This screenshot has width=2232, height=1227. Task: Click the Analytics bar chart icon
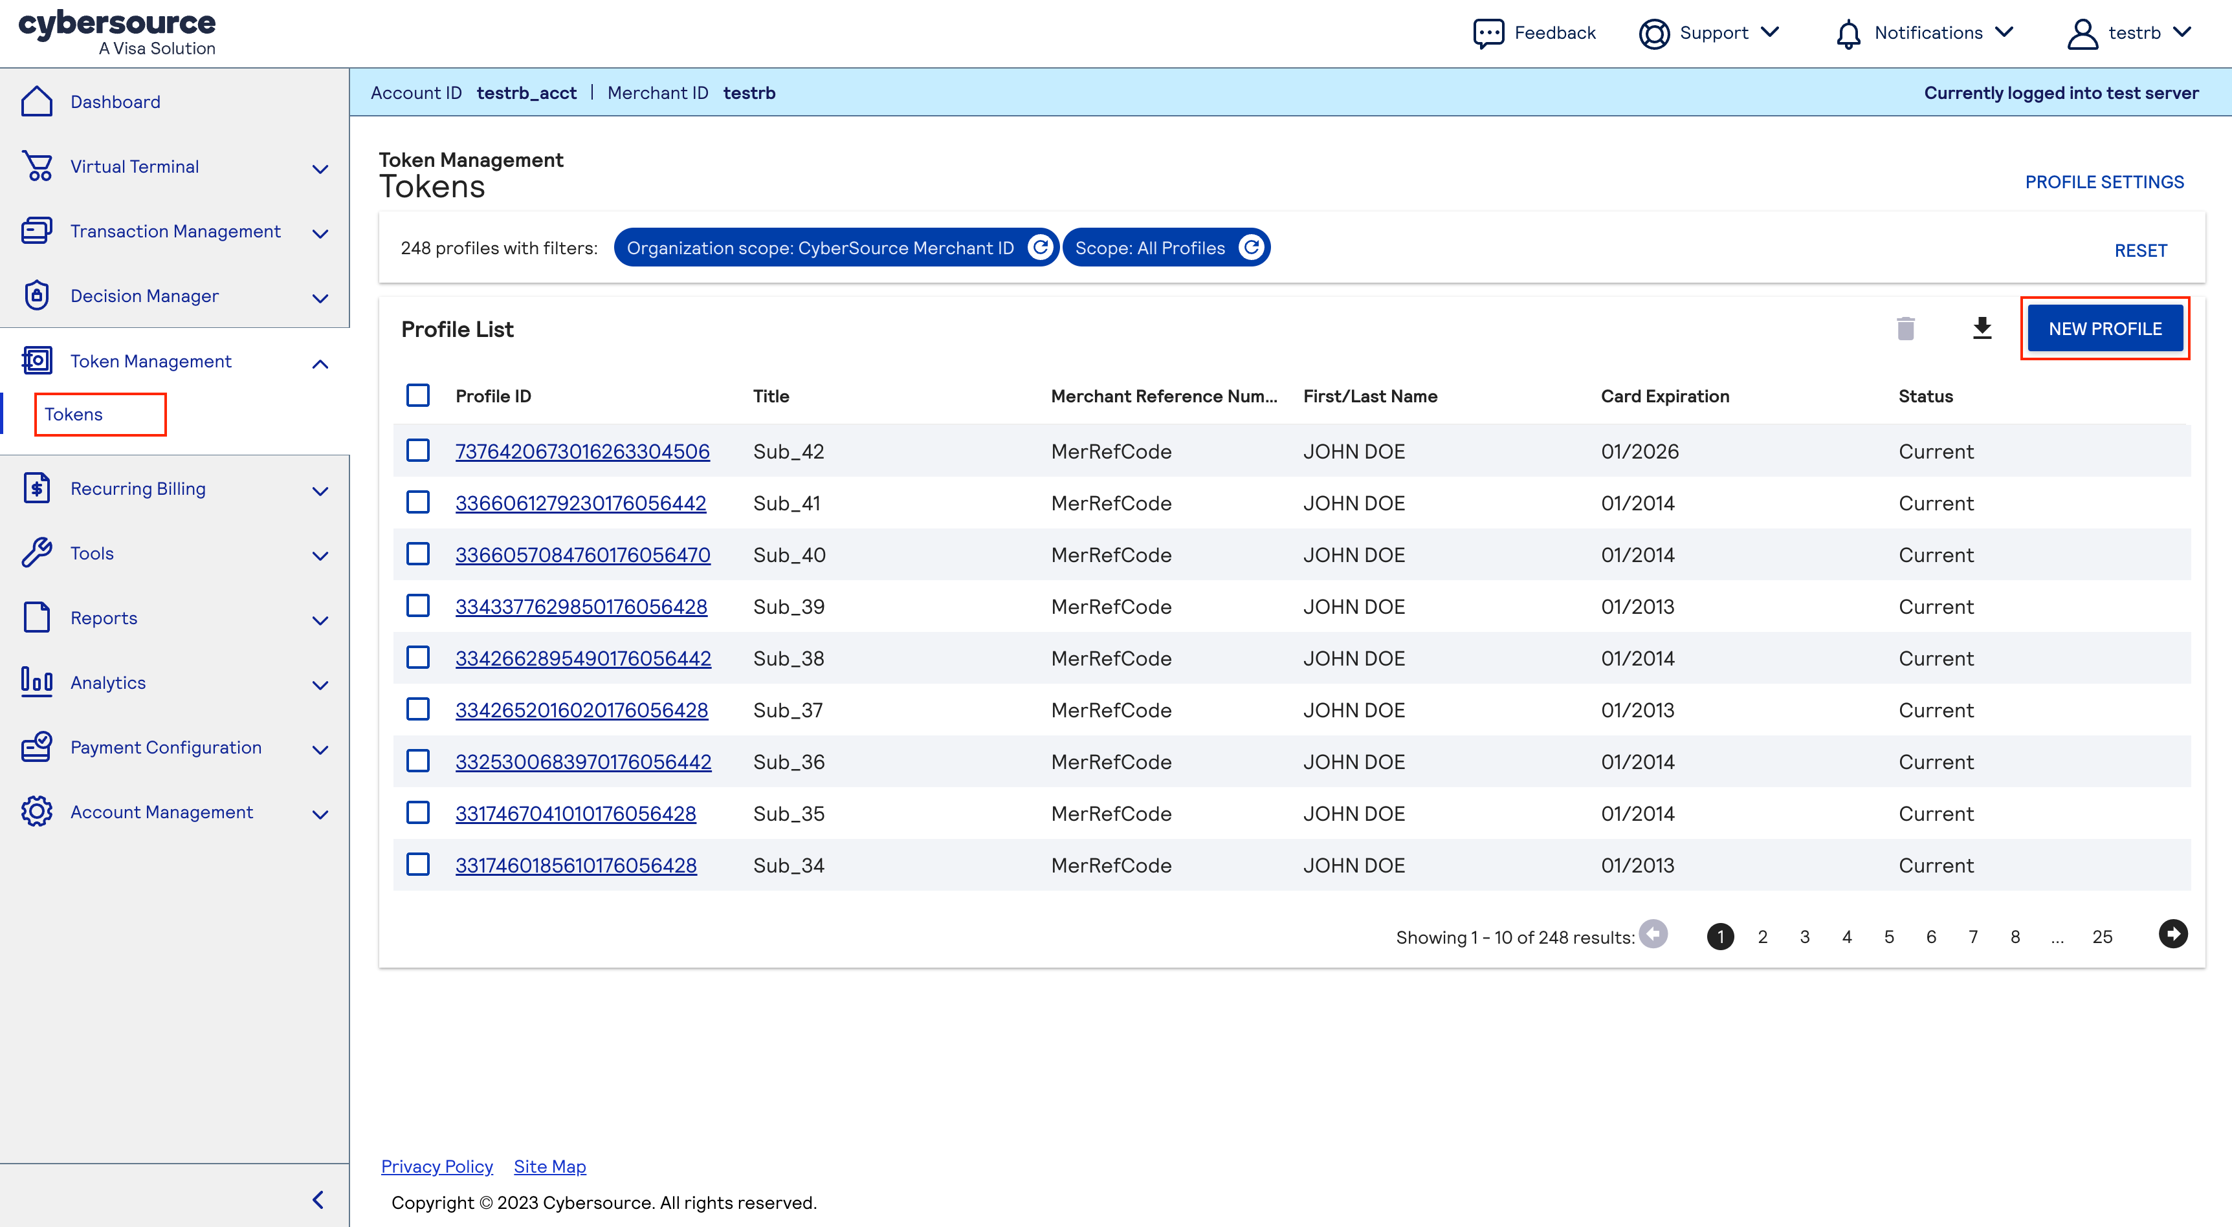pos(36,682)
